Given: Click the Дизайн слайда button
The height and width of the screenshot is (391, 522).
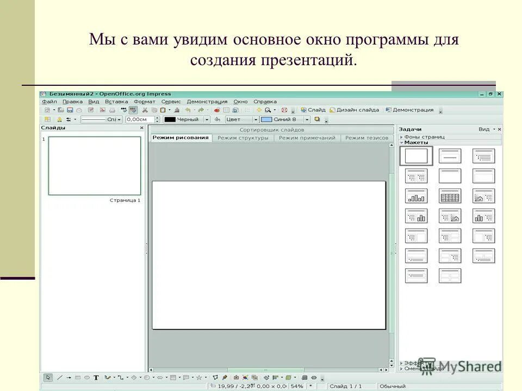Looking at the screenshot, I should [355, 110].
